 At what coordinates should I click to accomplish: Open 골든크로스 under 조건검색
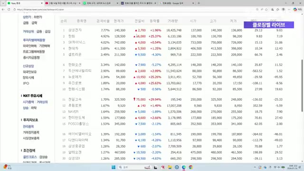pos(30,157)
